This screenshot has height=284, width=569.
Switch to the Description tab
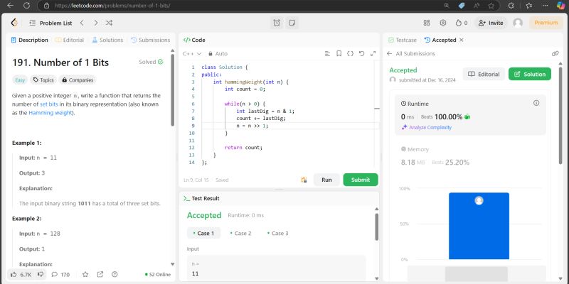click(29, 40)
